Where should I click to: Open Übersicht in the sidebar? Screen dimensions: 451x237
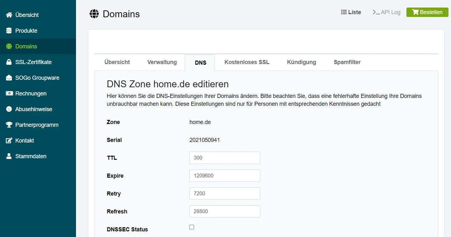point(38,15)
